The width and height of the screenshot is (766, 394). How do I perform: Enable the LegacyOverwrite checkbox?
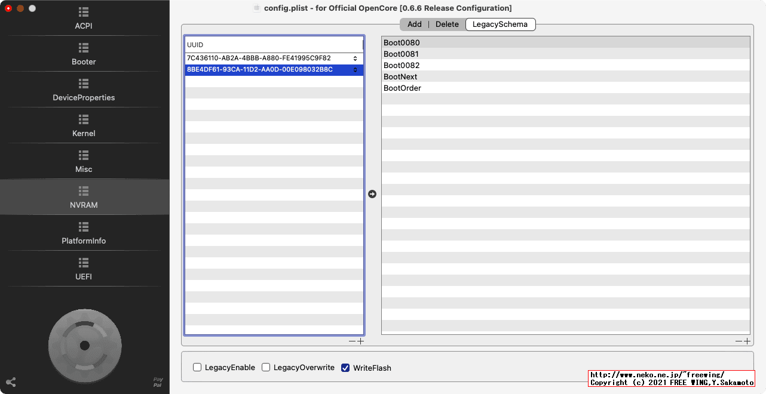coord(265,368)
